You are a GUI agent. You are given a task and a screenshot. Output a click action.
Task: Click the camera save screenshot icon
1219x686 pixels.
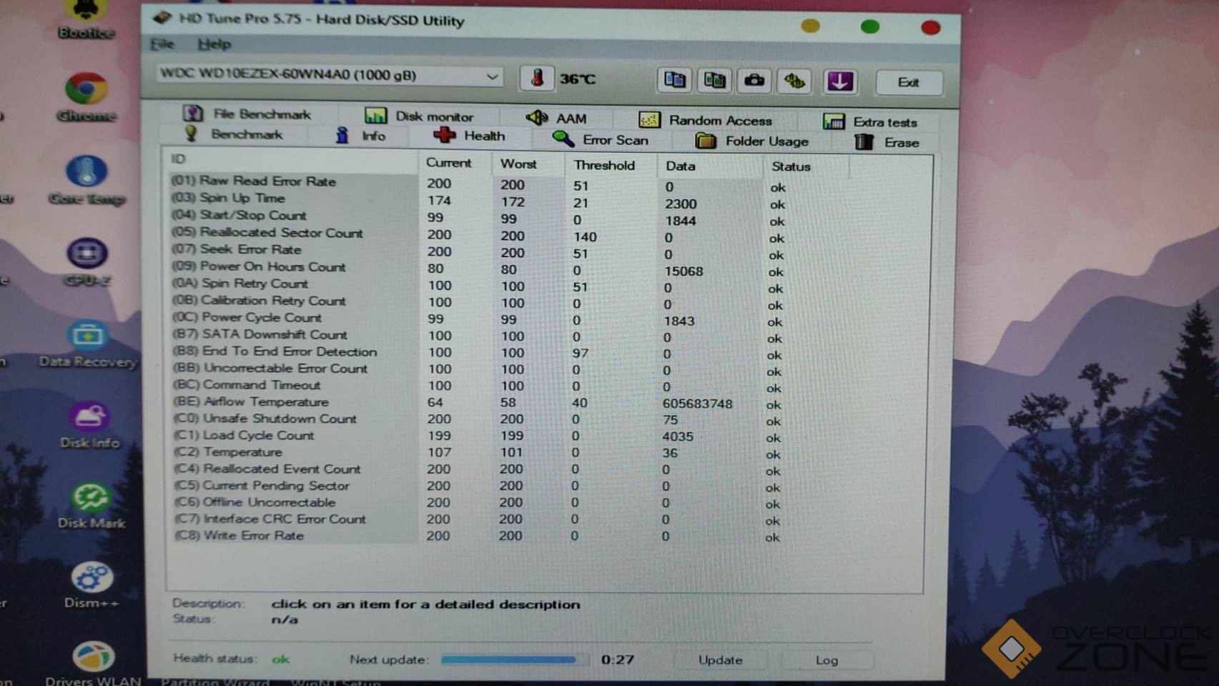tap(754, 81)
